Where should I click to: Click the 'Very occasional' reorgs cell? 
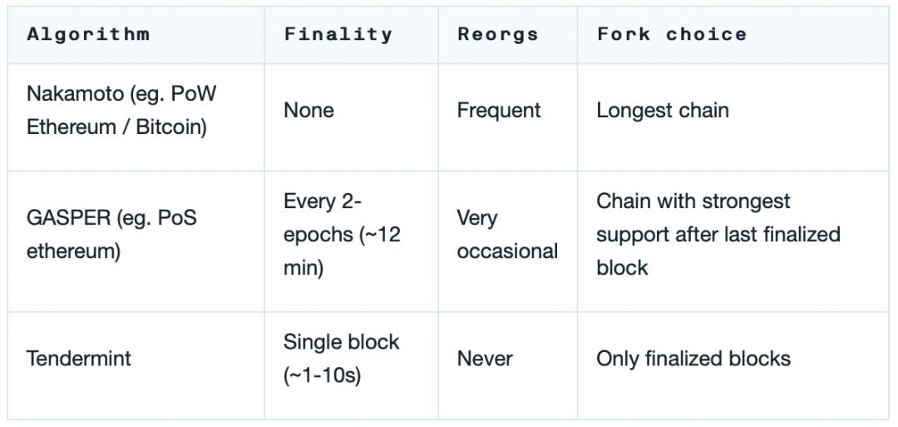click(507, 235)
